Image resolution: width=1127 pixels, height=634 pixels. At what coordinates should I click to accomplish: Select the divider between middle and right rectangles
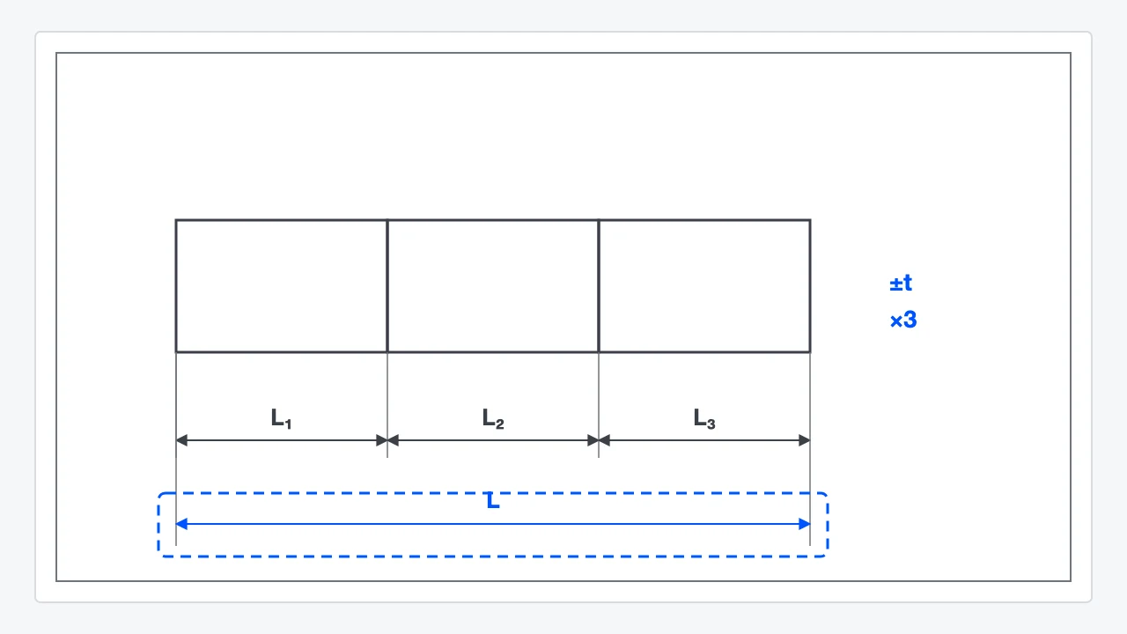[599, 286]
